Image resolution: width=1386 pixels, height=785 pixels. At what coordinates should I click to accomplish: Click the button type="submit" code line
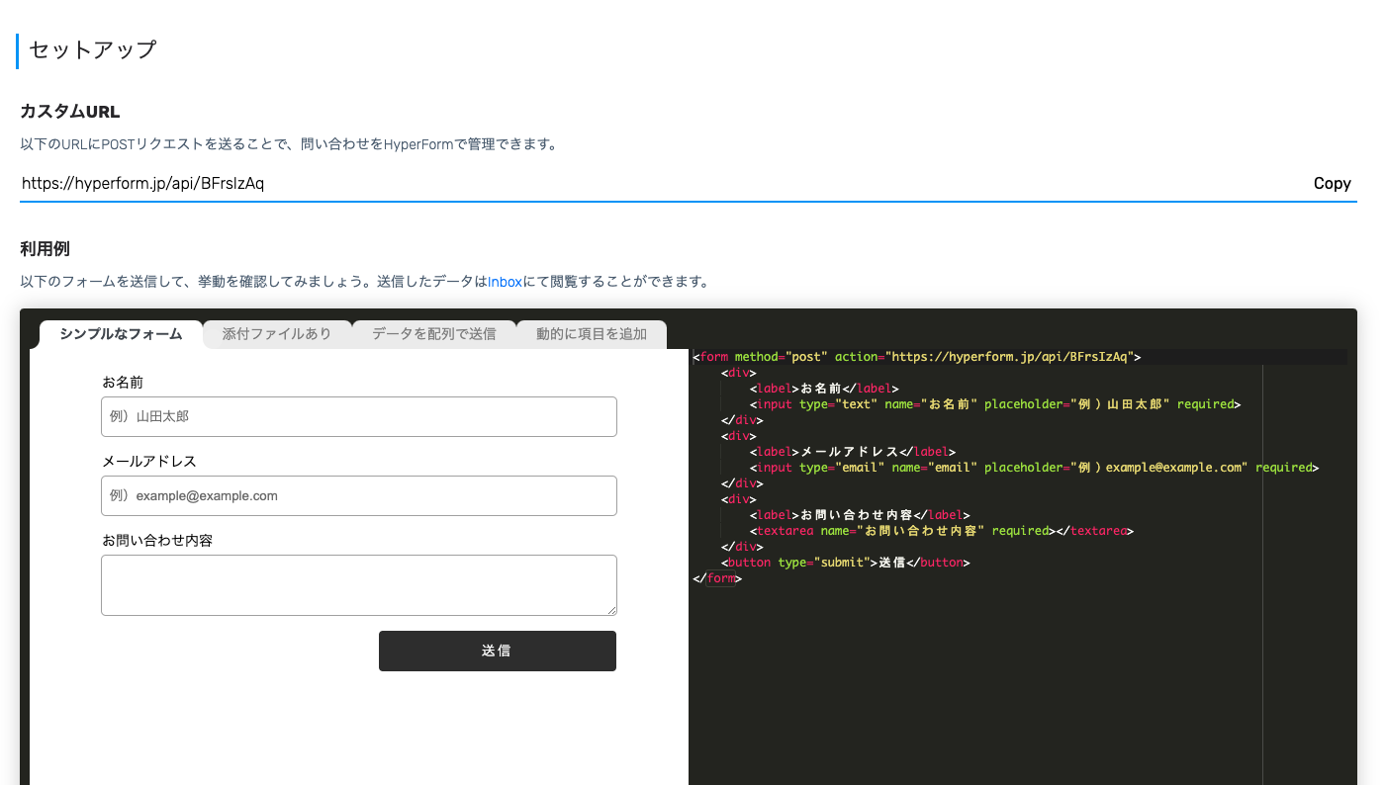pos(846,563)
